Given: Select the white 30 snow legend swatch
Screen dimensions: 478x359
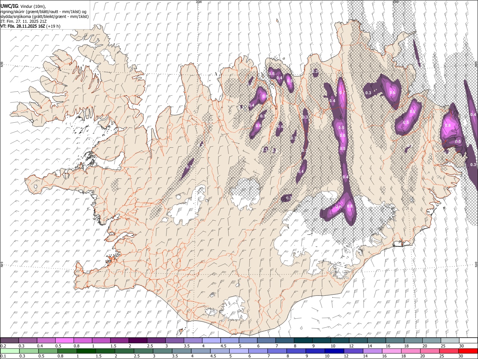Looking at the screenshot, I should pos(468,341).
